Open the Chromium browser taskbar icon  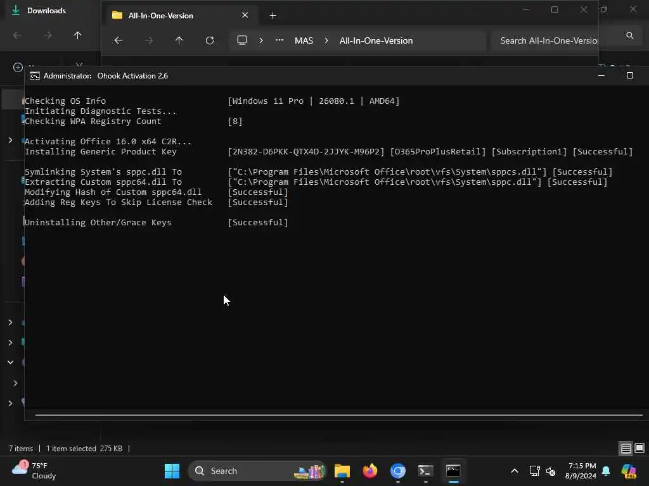click(398, 471)
